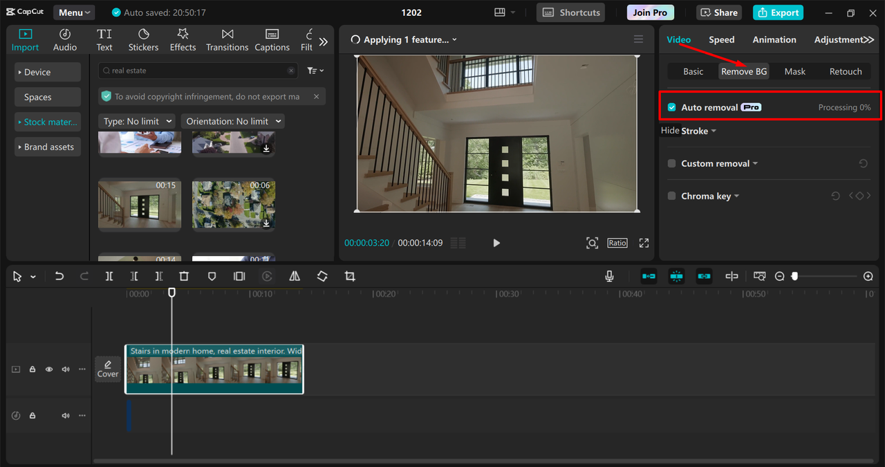Viewport: 885px width, 467px height.
Task: Open the Text tool tab
Action: click(104, 40)
